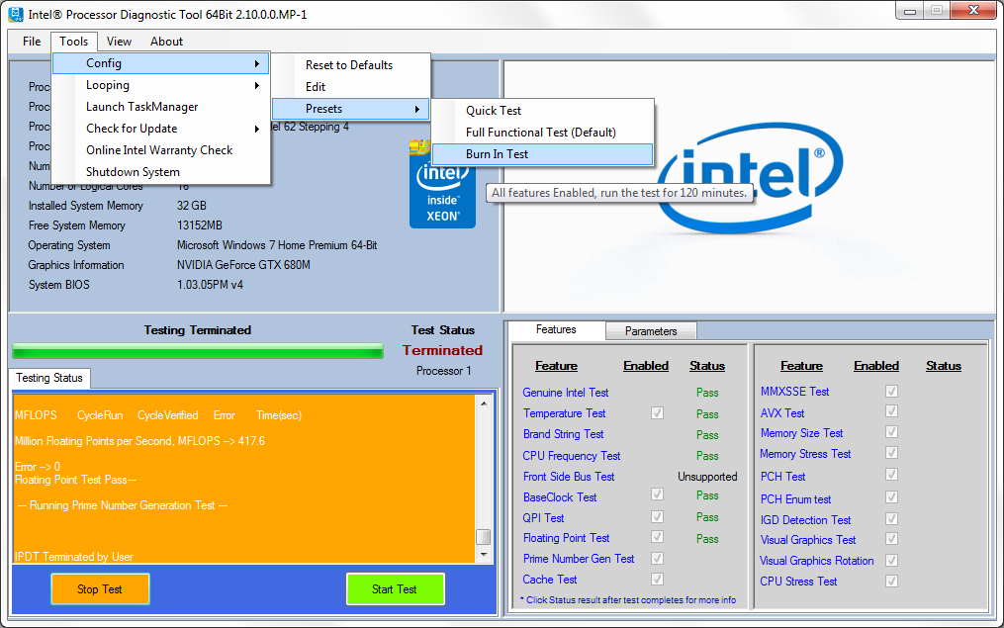Screen dimensions: 1004x628
Task: Click the Brand String Test link
Action: point(564,434)
